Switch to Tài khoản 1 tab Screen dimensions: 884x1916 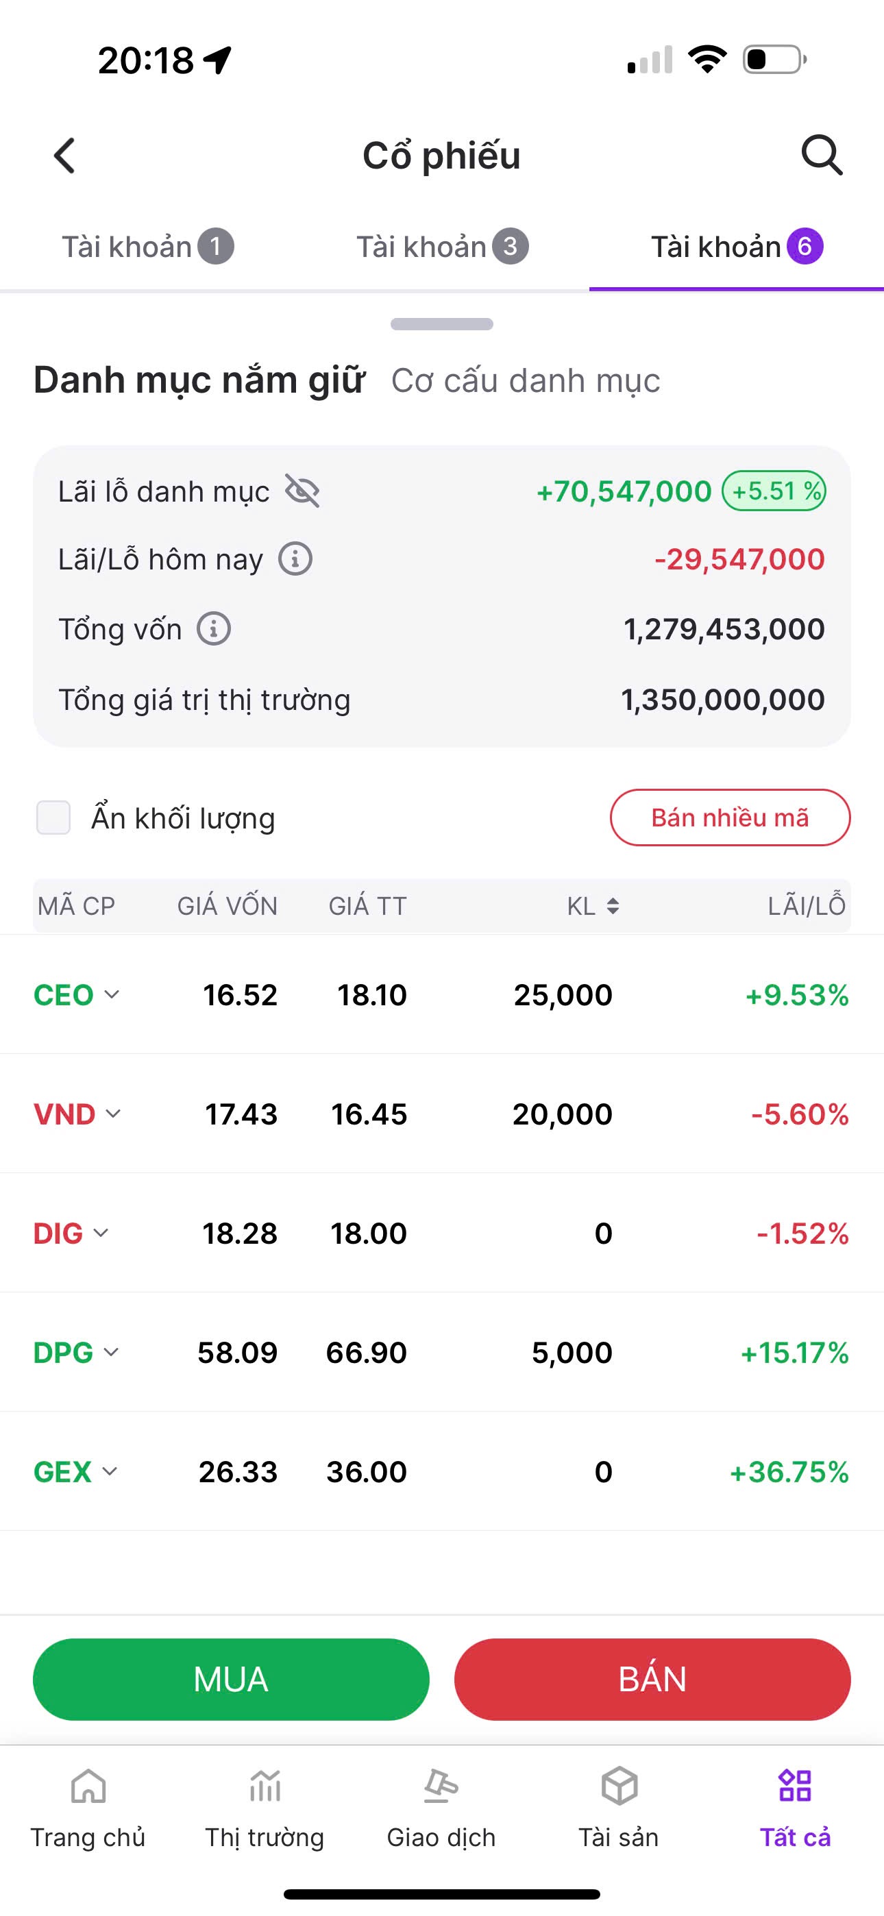click(x=147, y=247)
